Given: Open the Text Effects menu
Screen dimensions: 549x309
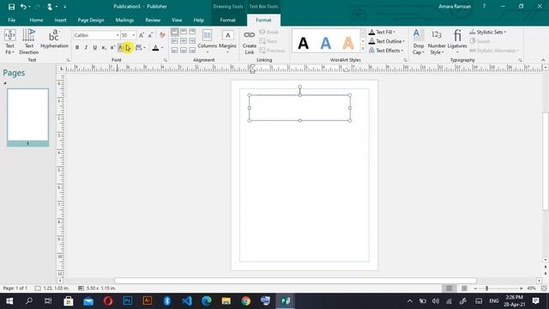Looking at the screenshot, I should click(x=386, y=51).
